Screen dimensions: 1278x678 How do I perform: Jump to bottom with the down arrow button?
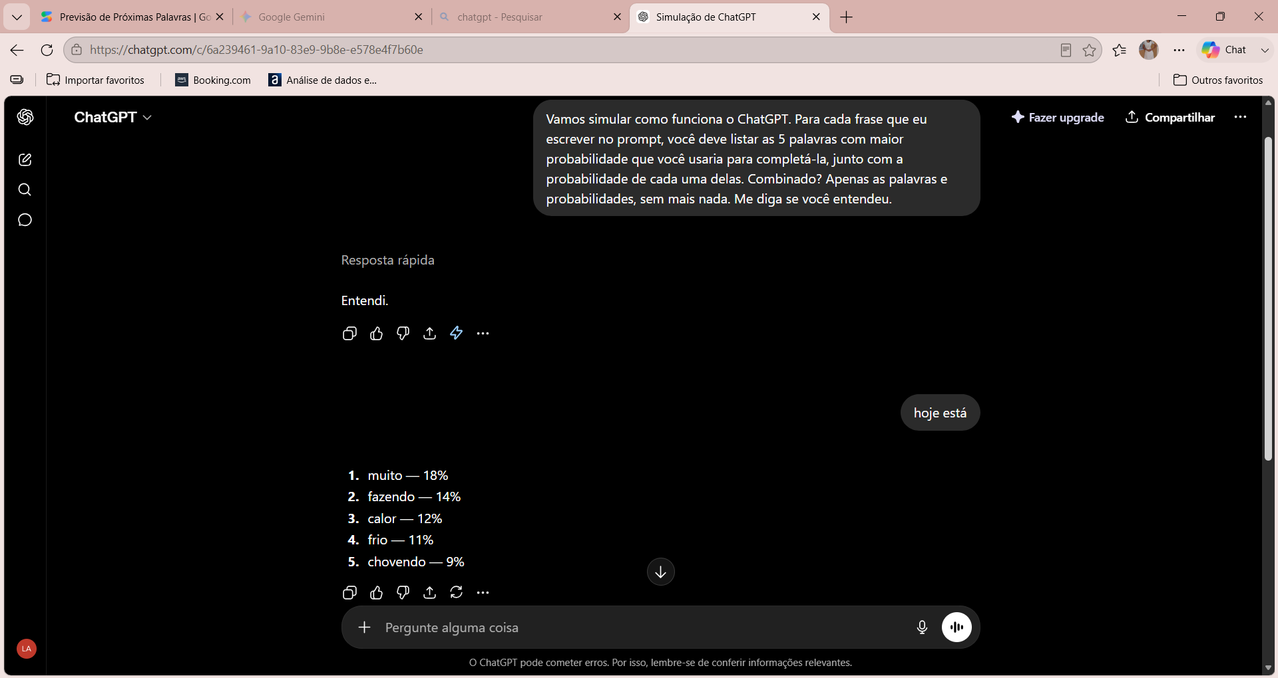point(661,572)
